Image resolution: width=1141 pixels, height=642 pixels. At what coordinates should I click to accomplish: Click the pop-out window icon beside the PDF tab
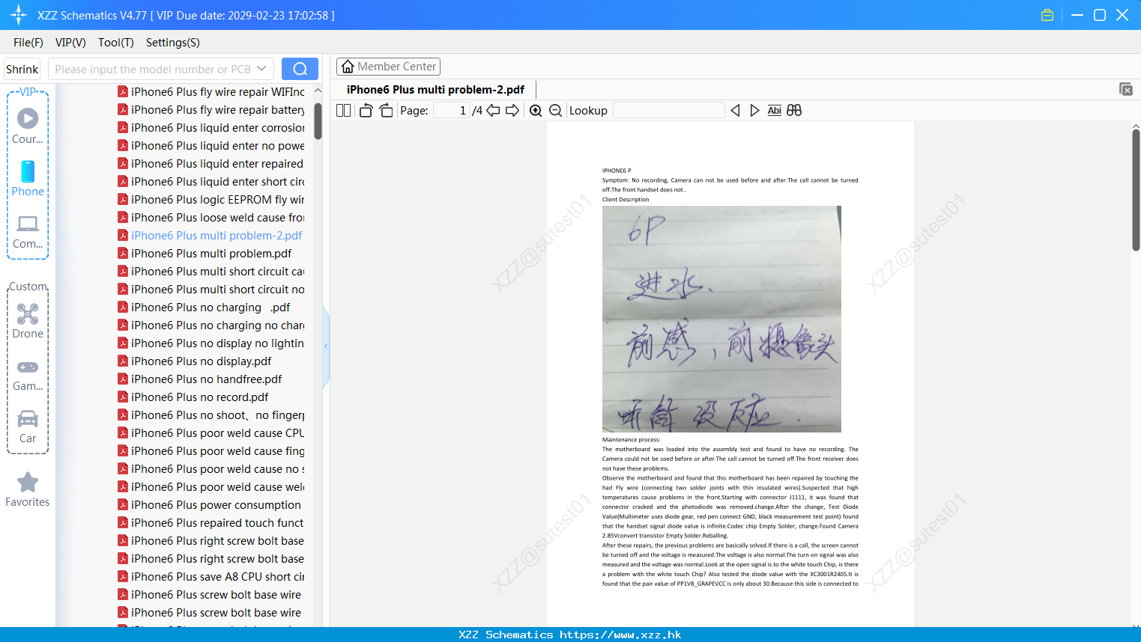(x=1126, y=89)
